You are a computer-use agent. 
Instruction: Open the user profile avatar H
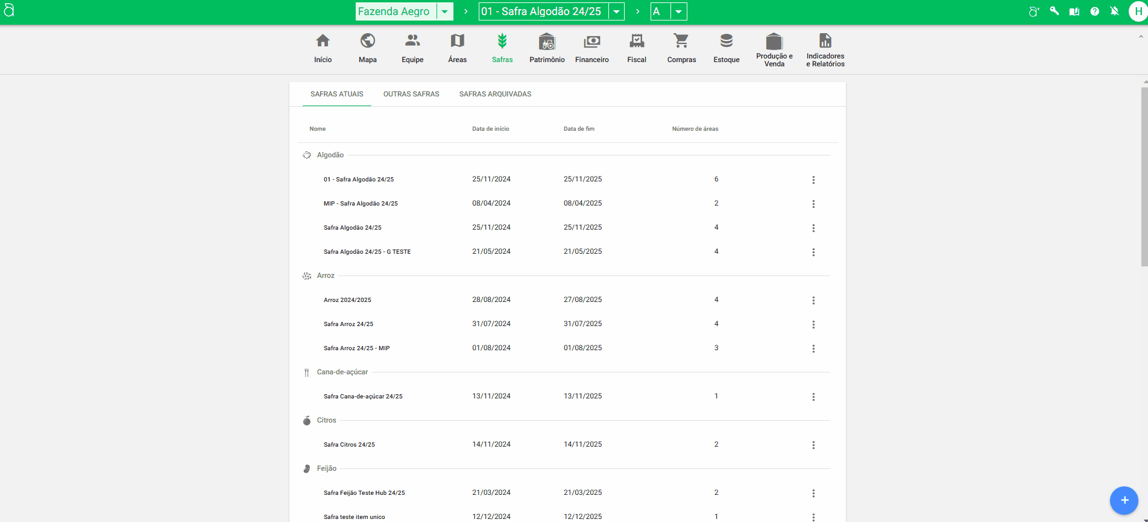pos(1138,11)
